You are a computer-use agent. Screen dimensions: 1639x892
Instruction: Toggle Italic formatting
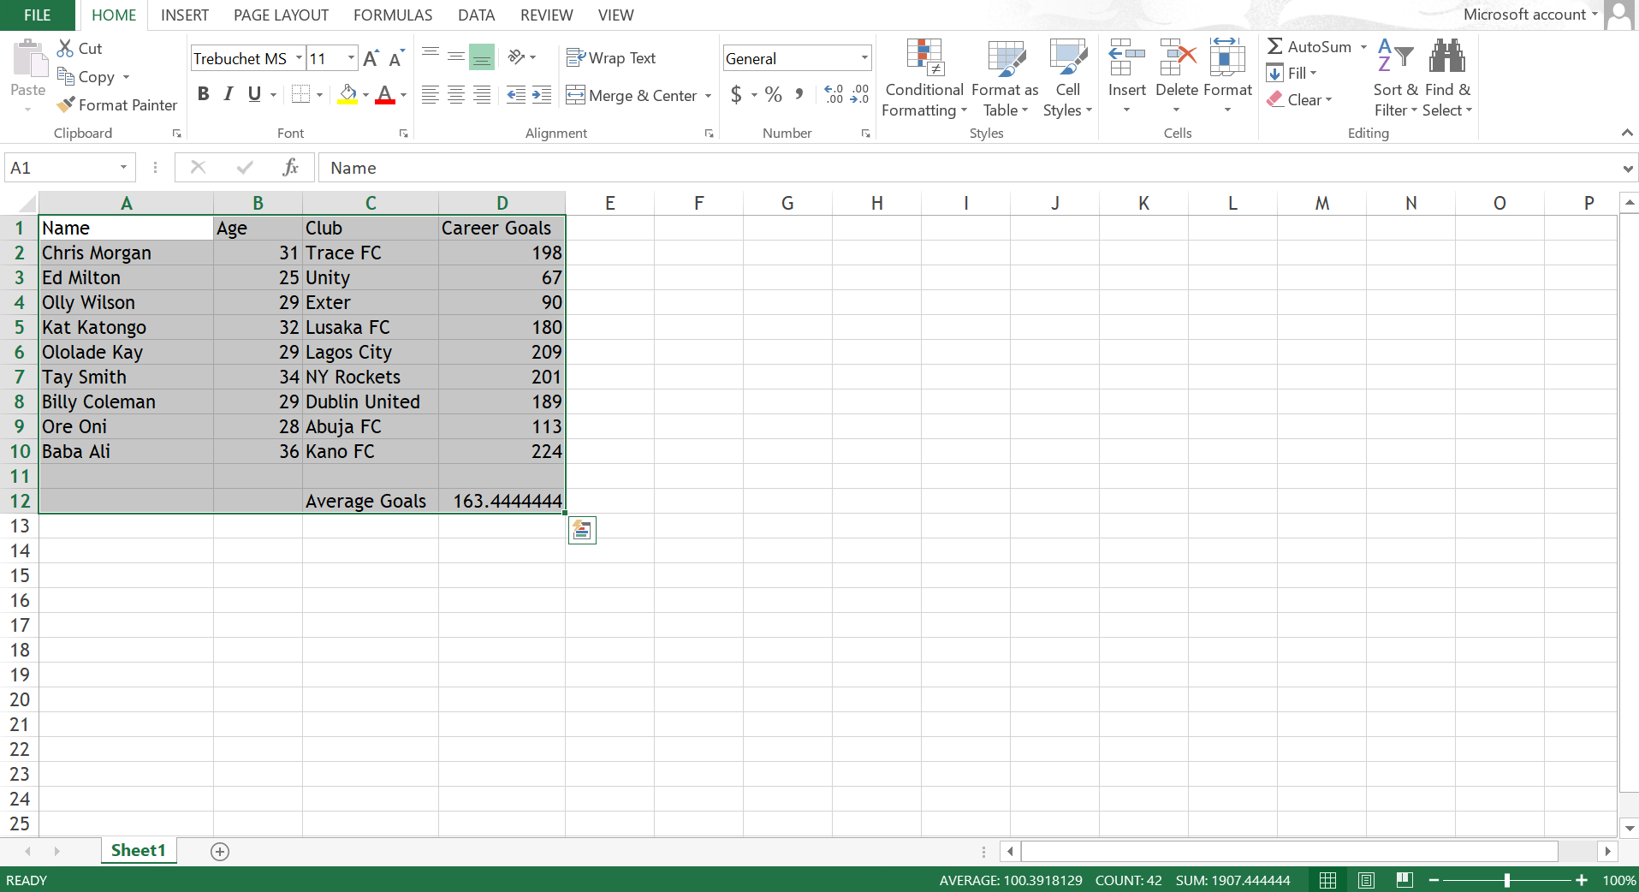tap(229, 94)
